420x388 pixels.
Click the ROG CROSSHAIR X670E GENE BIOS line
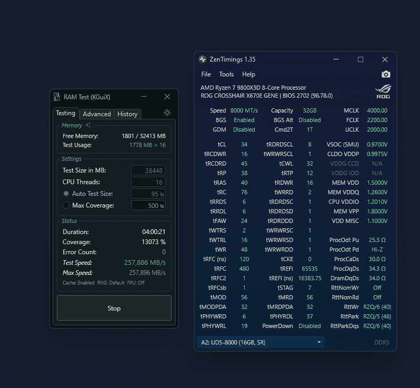tap(267, 96)
